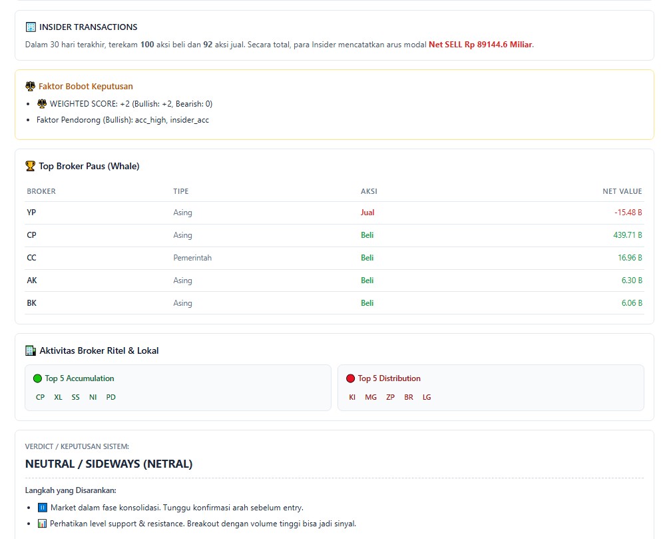Click the Beli action in the BK row
The width and height of the screenshot is (669, 539).
pos(367,303)
